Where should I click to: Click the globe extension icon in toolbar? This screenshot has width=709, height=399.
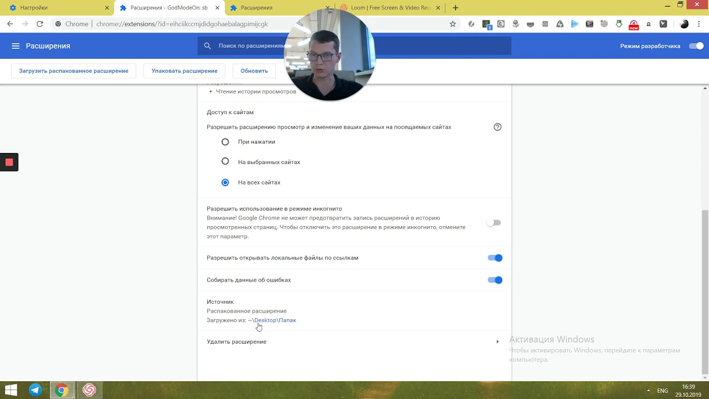coord(604,24)
